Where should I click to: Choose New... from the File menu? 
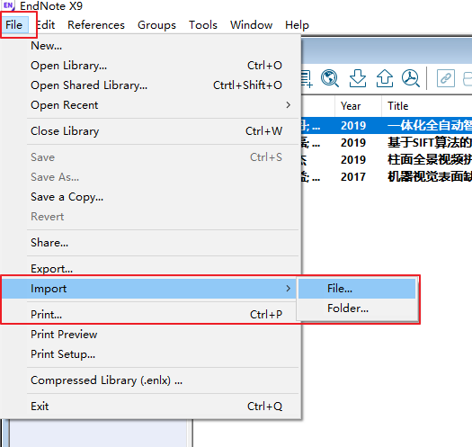(x=150, y=46)
